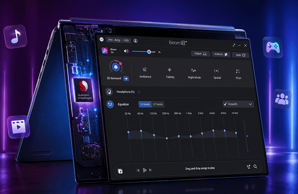Click the video clapperboard tile
Screen dimensions: 298x194
tap(18, 126)
